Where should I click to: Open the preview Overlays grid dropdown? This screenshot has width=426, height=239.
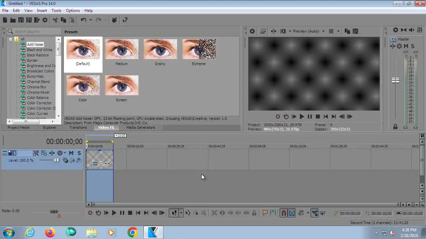click(338, 31)
